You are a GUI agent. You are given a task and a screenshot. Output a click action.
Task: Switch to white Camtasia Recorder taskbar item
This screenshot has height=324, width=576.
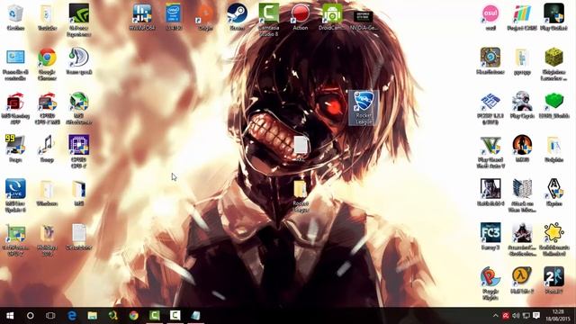(175, 316)
